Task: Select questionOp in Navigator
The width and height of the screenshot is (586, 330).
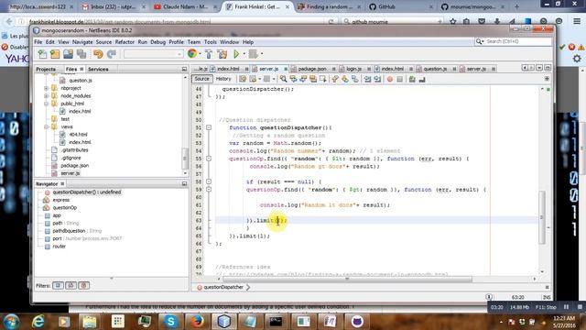Action: [x=65, y=208]
